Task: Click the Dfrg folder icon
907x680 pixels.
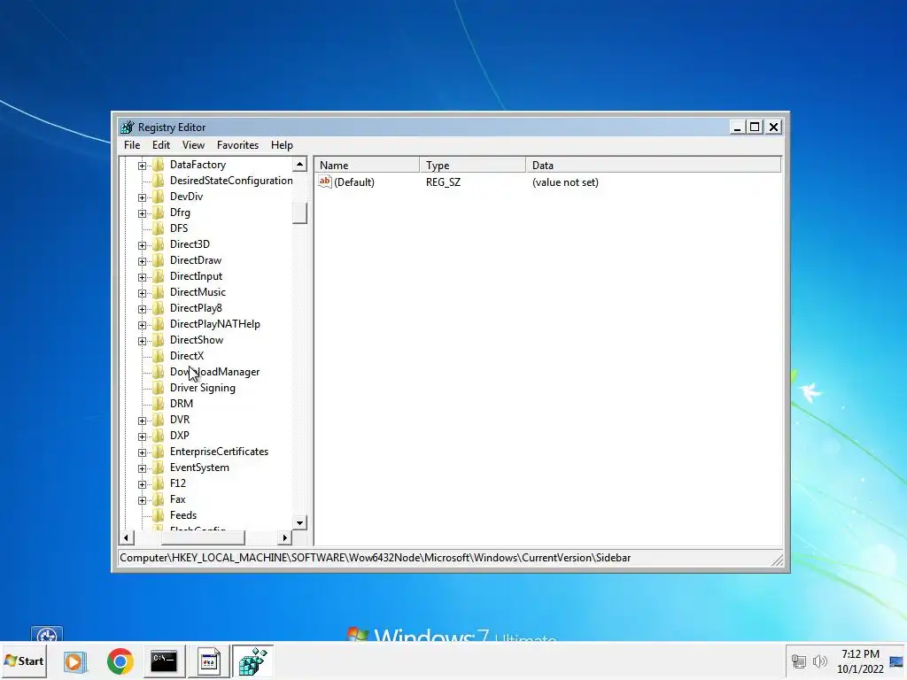Action: [x=158, y=212]
